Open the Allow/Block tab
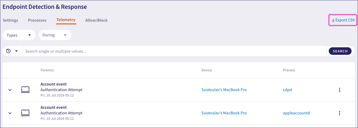358x128 pixels. (96, 20)
